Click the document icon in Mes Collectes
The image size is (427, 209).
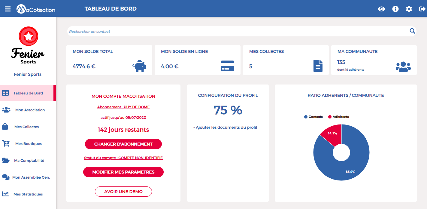tap(318, 66)
